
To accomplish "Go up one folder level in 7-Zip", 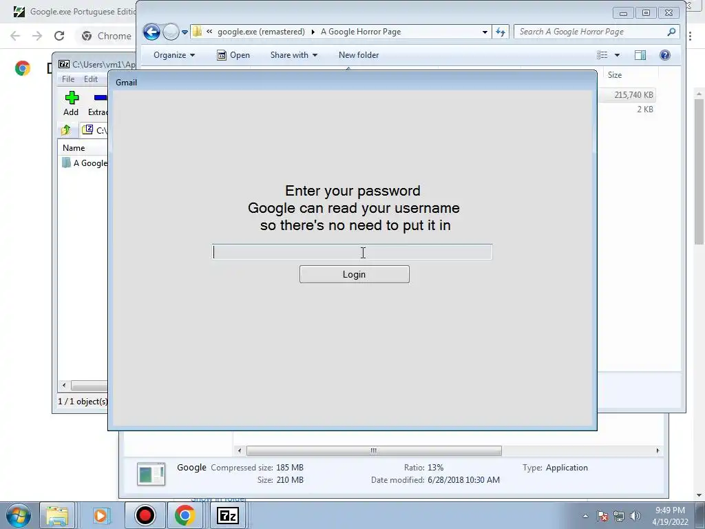I will (65, 130).
